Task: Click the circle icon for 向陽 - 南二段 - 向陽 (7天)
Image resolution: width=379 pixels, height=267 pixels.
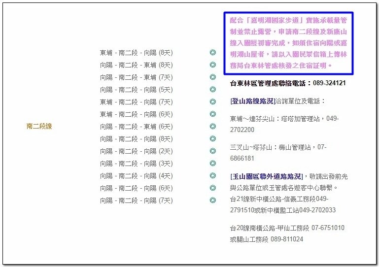Action: pos(213,200)
